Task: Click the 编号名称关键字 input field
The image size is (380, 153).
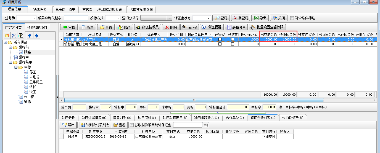Action: click(76, 18)
